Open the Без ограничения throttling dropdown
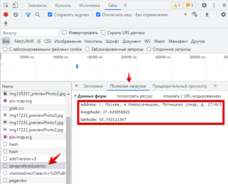Viewport: 228px width, 184px height. [x=161, y=15]
